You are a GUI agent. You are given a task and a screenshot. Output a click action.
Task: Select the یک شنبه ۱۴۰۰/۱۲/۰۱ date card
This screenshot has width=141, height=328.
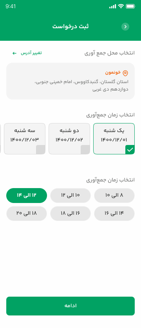[114, 139]
